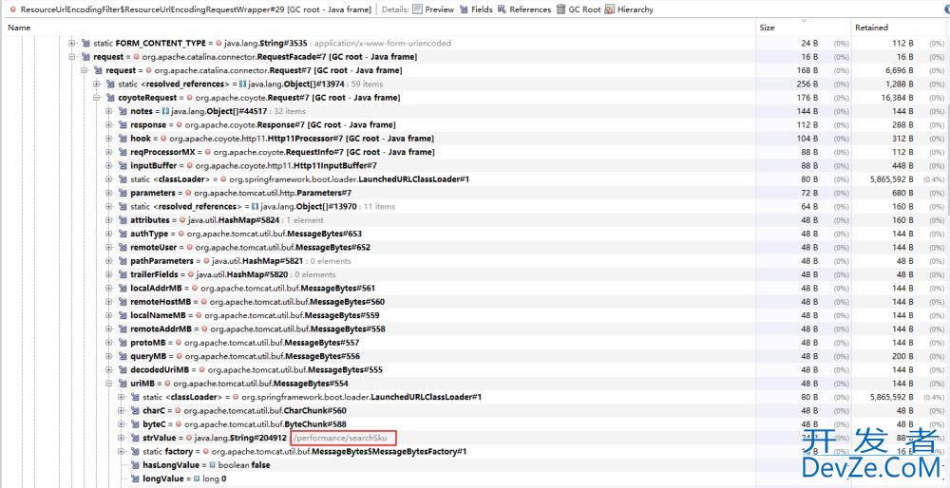This screenshot has height=488, width=950.
Task: Click field icon of localAddrMB row
Action: coord(123,289)
